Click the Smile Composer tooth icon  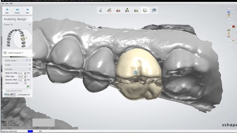coord(5,52)
